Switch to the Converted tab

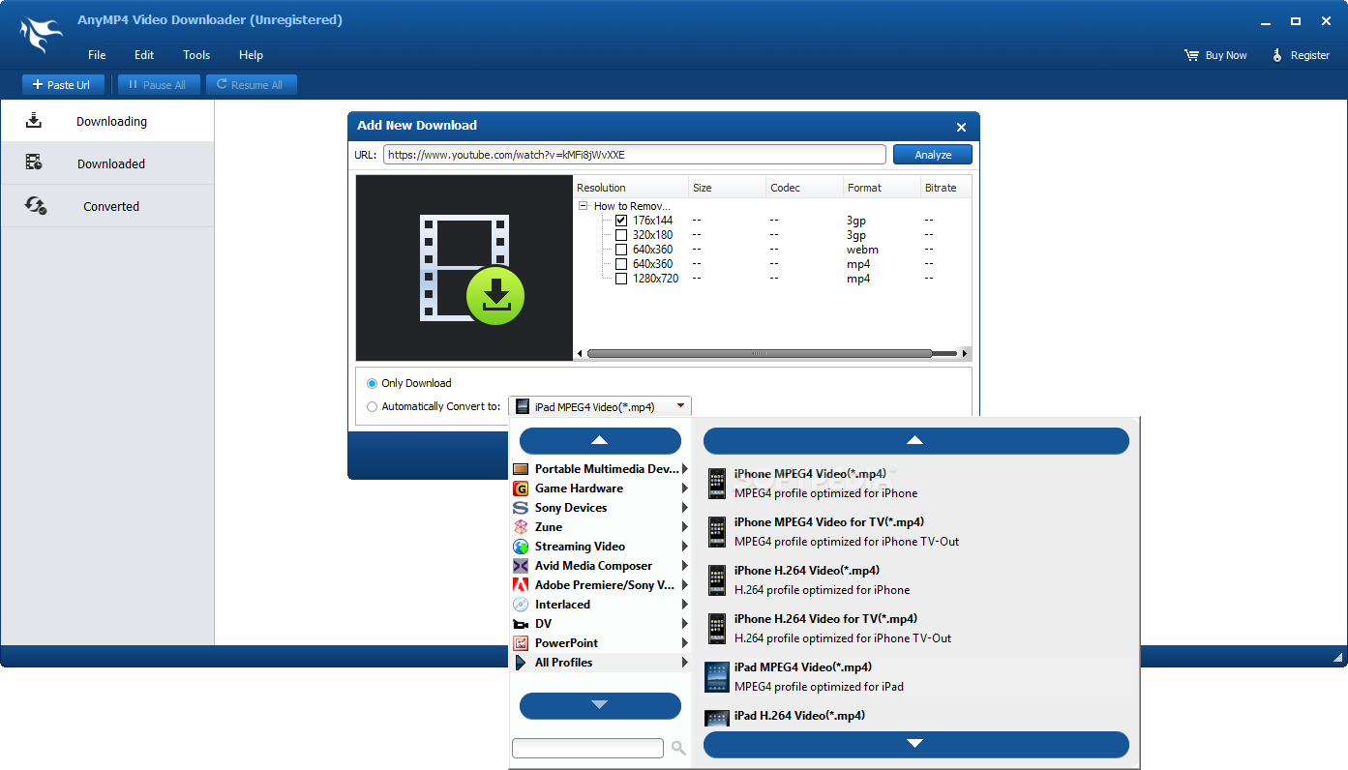pos(107,206)
